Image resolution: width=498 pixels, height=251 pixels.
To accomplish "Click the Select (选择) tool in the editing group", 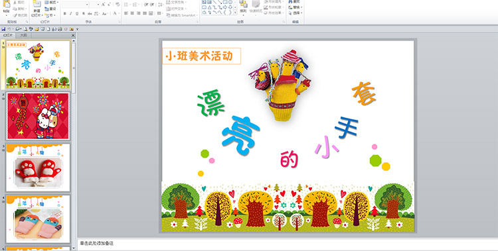I will click(x=295, y=13).
